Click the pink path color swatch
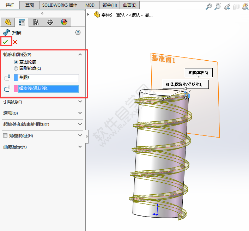The height and width of the screenshot is (231, 249). [16, 89]
